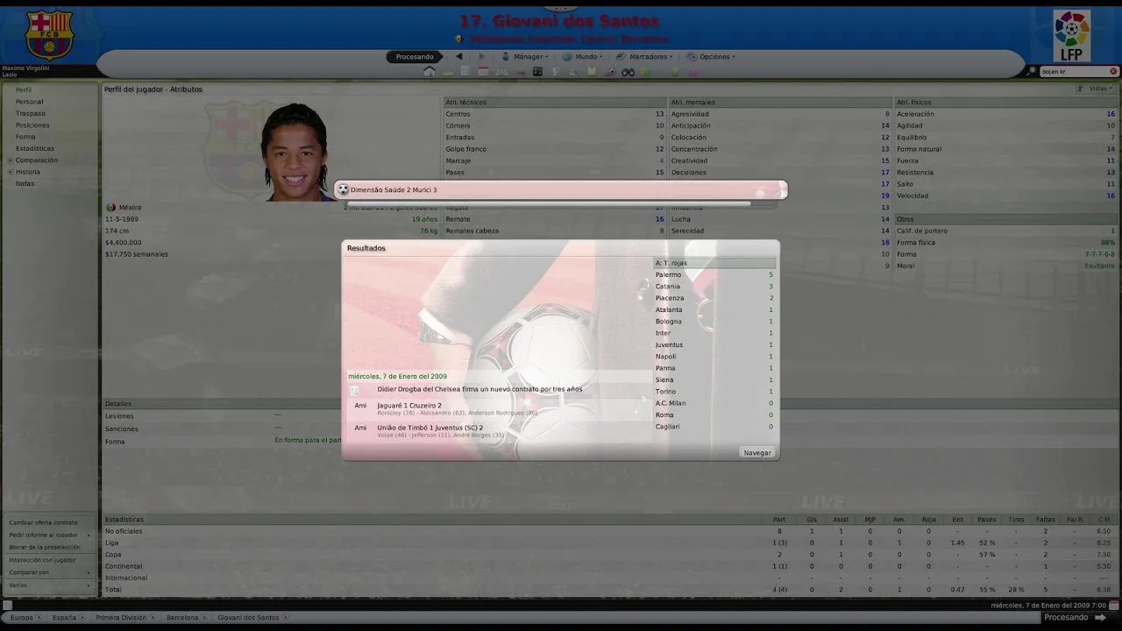The image size is (1122, 631).
Task: Click the Drogba contract news headline
Action: pos(479,389)
